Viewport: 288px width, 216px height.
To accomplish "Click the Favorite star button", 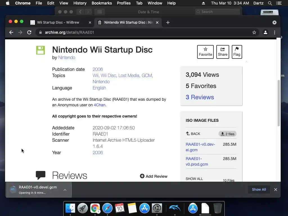I will tap(205, 52).
